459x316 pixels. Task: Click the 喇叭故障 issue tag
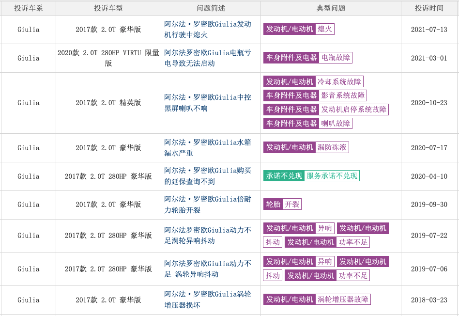click(x=336, y=124)
